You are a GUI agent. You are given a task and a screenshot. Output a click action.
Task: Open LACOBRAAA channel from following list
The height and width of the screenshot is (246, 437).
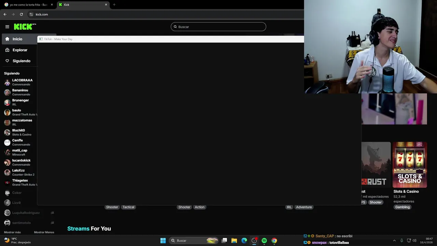click(x=20, y=82)
